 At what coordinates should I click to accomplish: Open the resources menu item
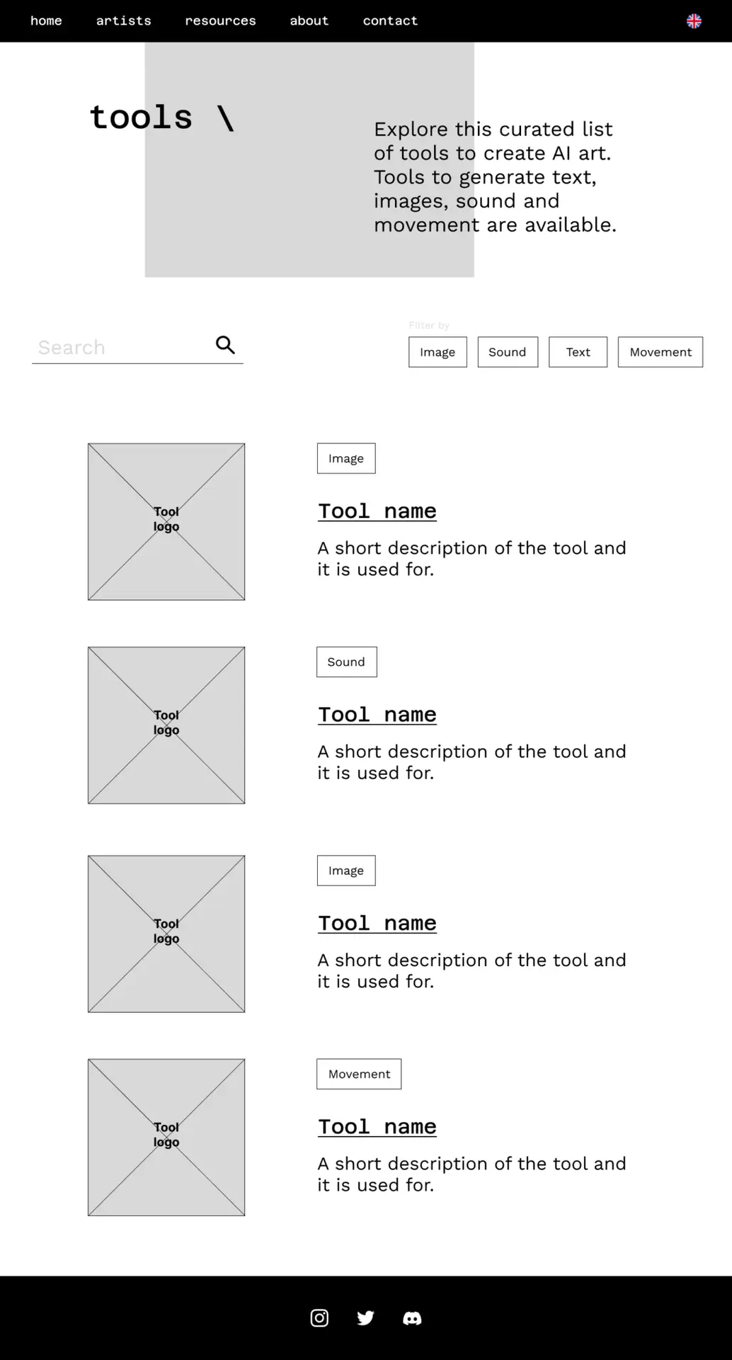coord(220,21)
